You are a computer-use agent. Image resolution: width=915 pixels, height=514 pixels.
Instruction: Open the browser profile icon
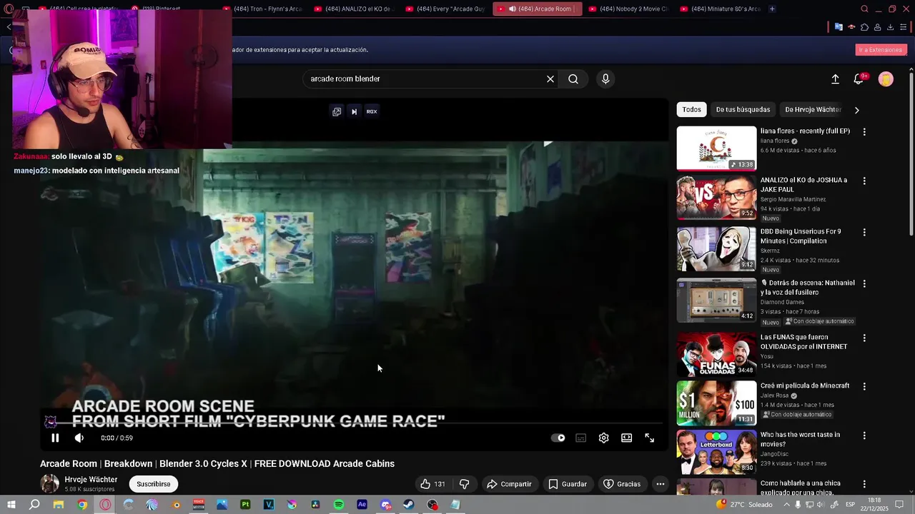[877, 27]
